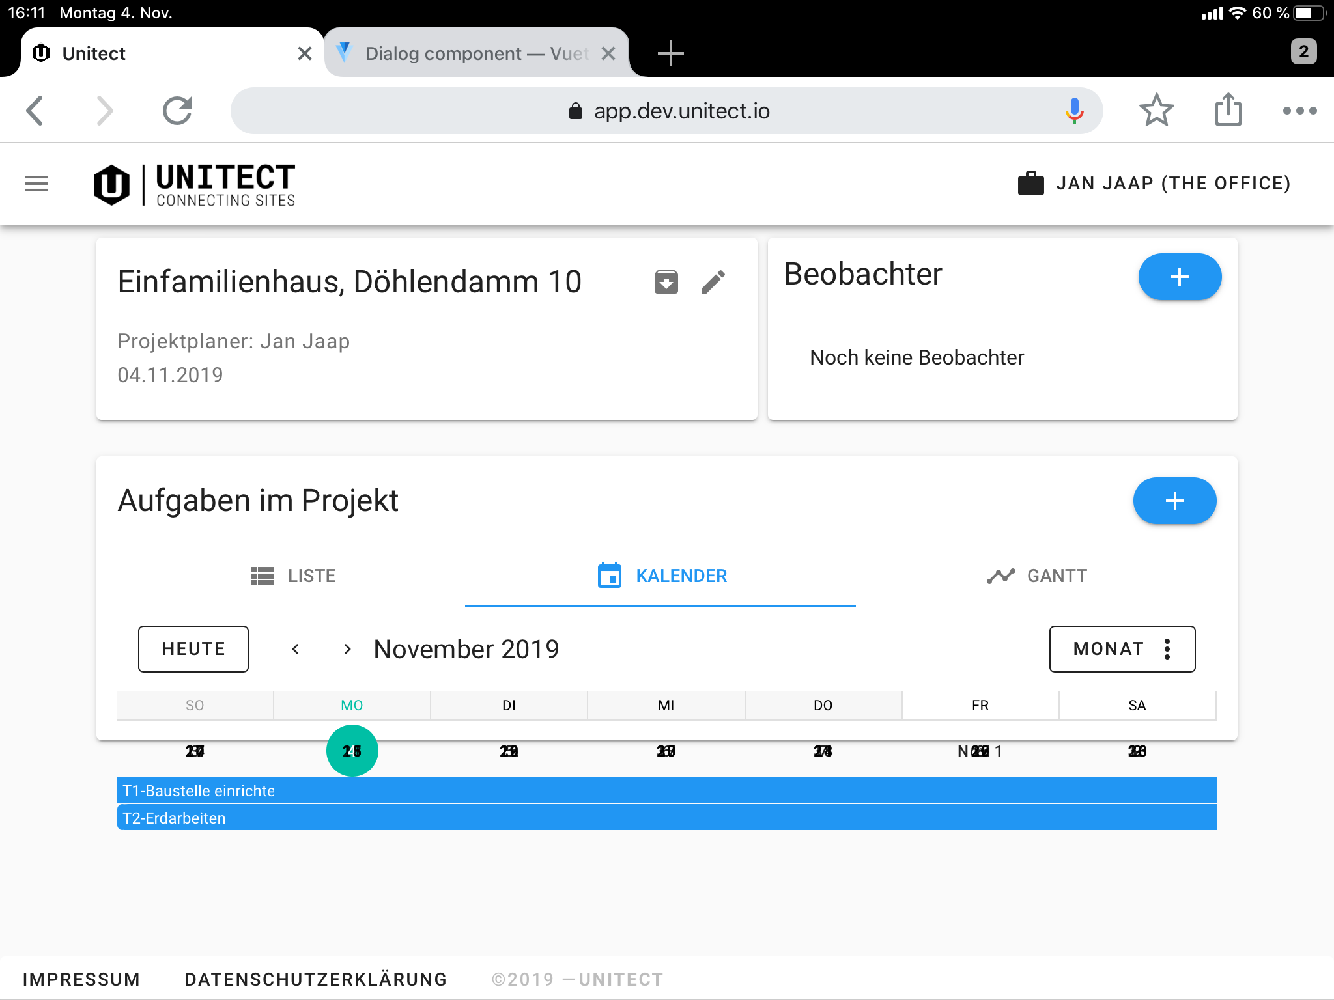Reload the current page
1334x1000 pixels.
point(177,110)
